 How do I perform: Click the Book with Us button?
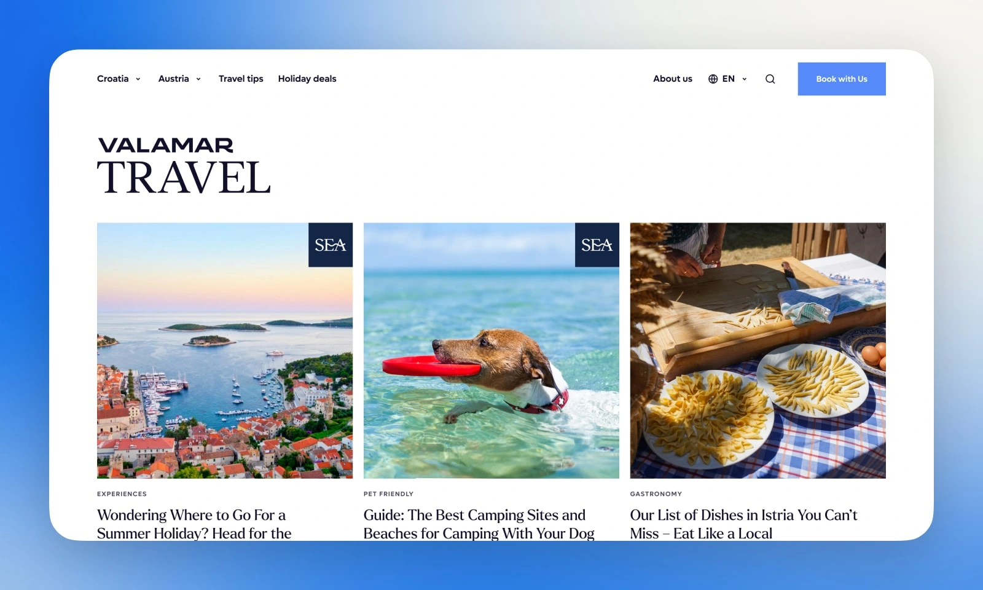pyautogui.click(x=842, y=79)
